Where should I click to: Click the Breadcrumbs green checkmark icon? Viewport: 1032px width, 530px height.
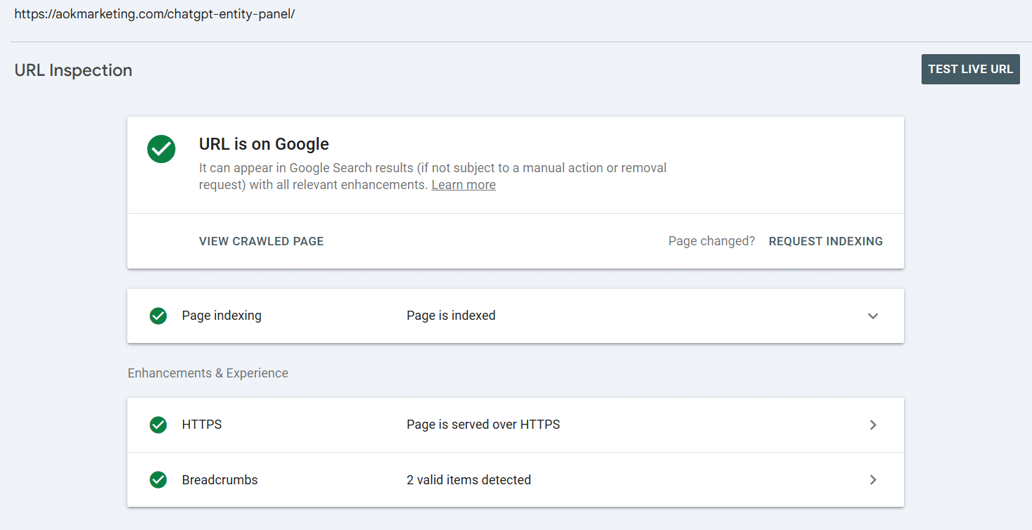coord(158,479)
